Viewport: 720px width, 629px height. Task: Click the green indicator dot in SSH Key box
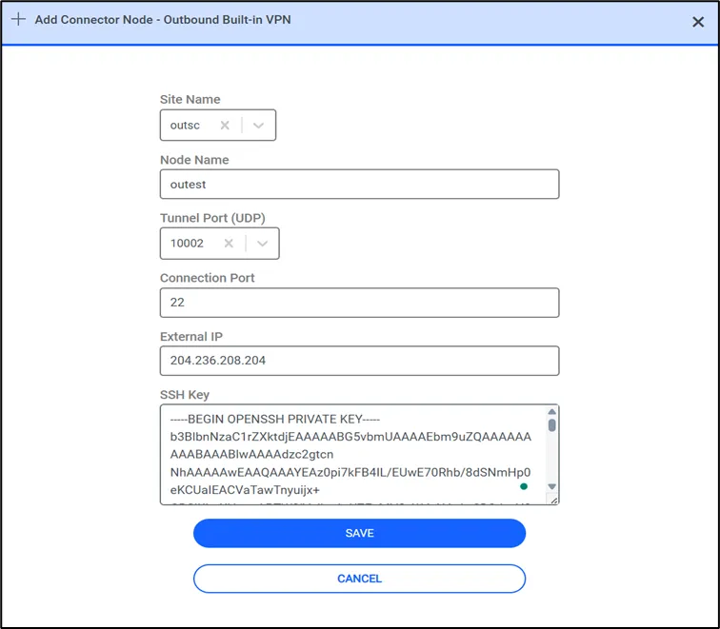524,486
